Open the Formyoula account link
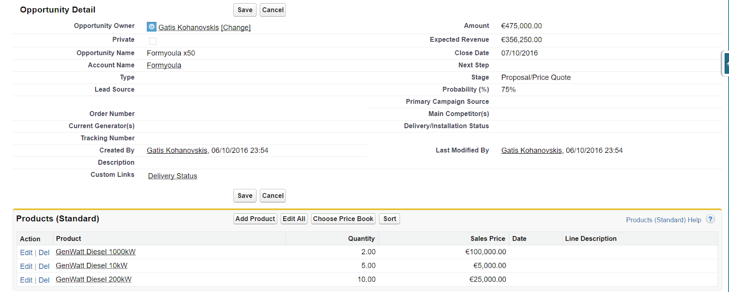Image resolution: width=729 pixels, height=292 pixels. click(x=164, y=65)
